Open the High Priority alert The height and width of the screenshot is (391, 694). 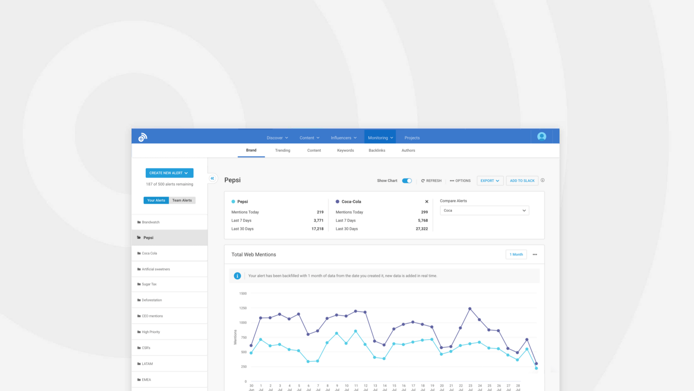169,332
